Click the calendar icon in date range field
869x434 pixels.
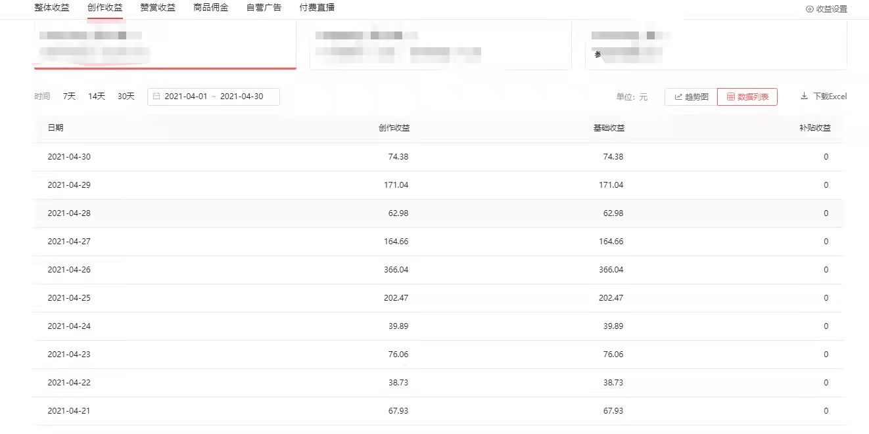156,97
